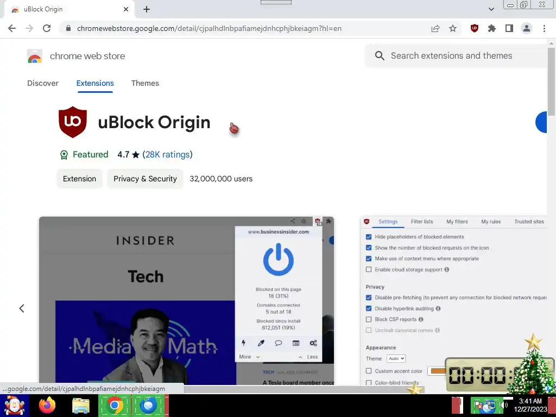Screen dimensions: 556x417
Task: Open the Extensions puzzle menu
Action: coord(492,28)
